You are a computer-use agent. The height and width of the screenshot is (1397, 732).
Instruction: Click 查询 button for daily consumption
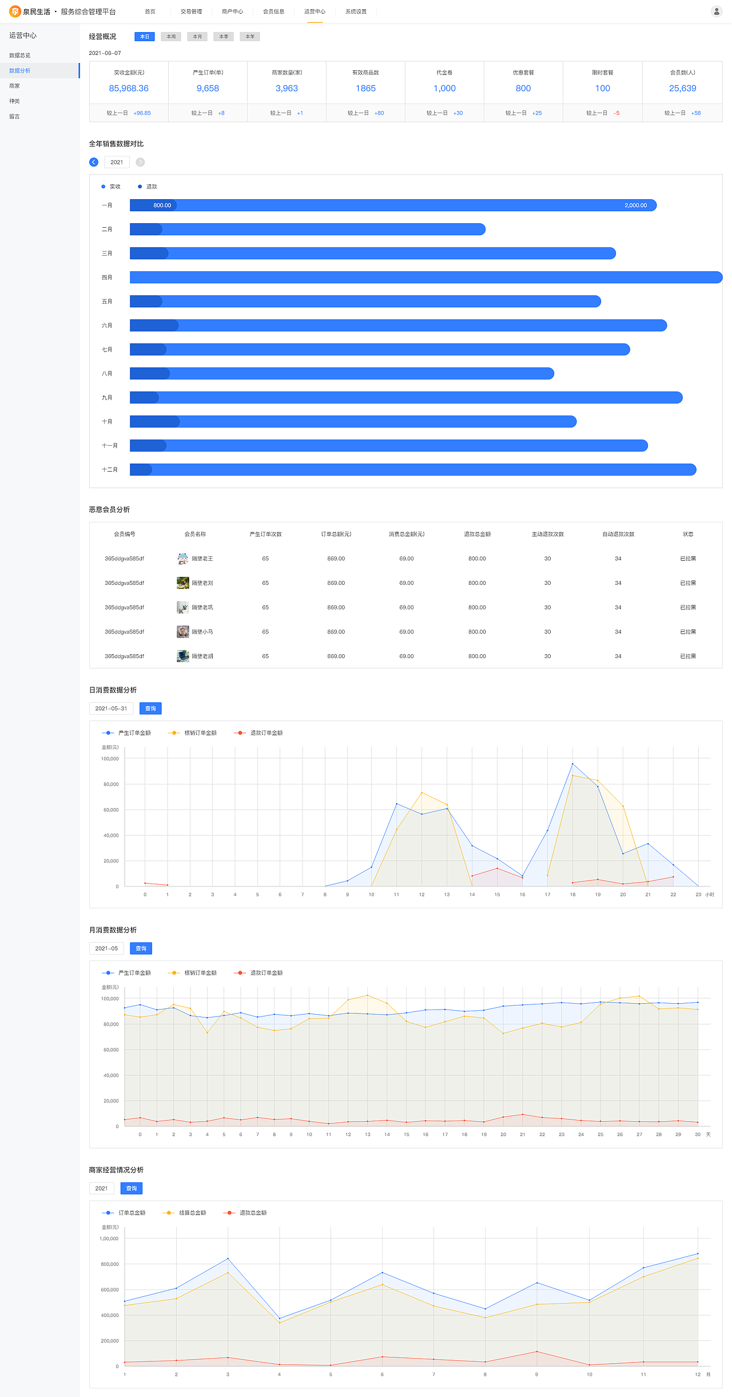click(x=150, y=709)
